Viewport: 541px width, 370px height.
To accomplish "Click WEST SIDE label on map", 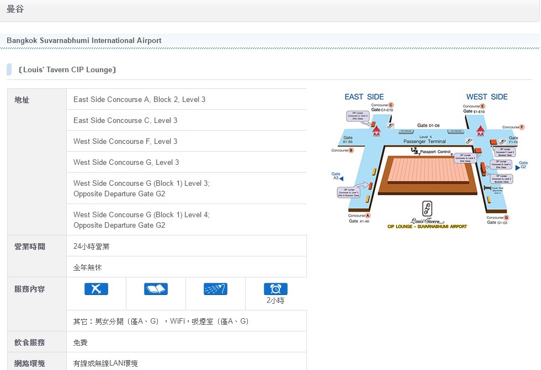I will pyautogui.click(x=487, y=97).
